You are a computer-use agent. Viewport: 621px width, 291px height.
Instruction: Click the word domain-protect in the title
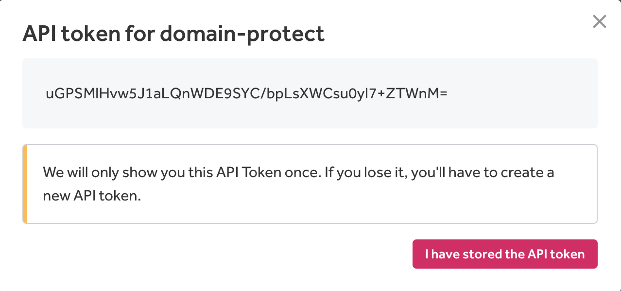pyautogui.click(x=242, y=34)
